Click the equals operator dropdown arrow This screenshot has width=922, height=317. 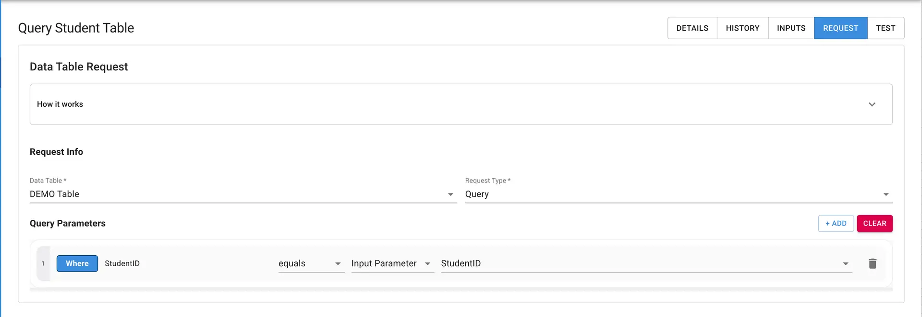(x=339, y=263)
